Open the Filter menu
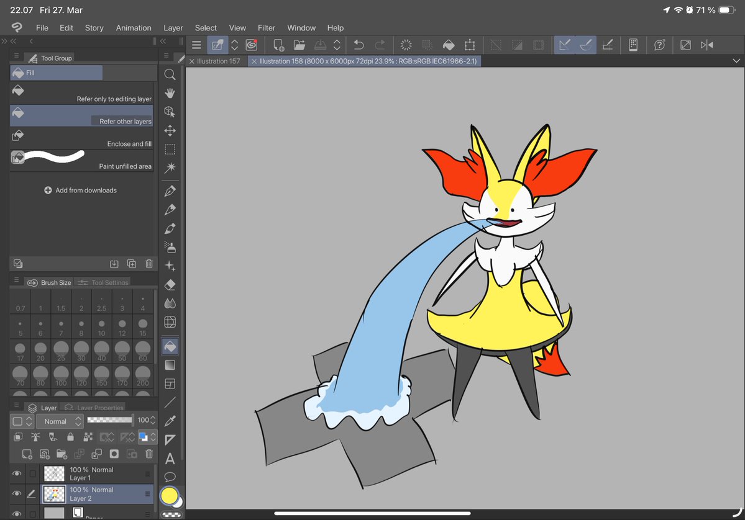745x520 pixels. pos(267,28)
